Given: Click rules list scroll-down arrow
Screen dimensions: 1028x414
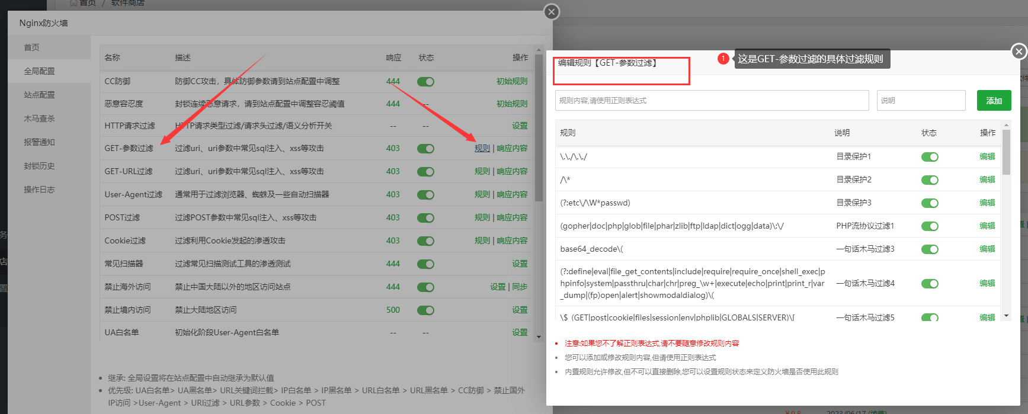Looking at the screenshot, I should tap(1006, 316).
